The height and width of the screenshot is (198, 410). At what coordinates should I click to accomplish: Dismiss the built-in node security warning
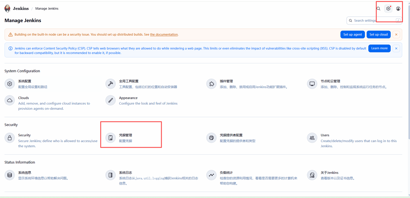(x=396, y=35)
